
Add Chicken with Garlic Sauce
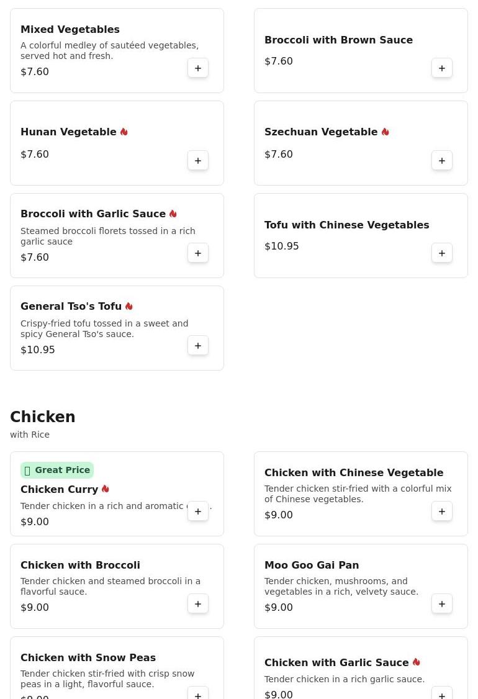[442, 693]
